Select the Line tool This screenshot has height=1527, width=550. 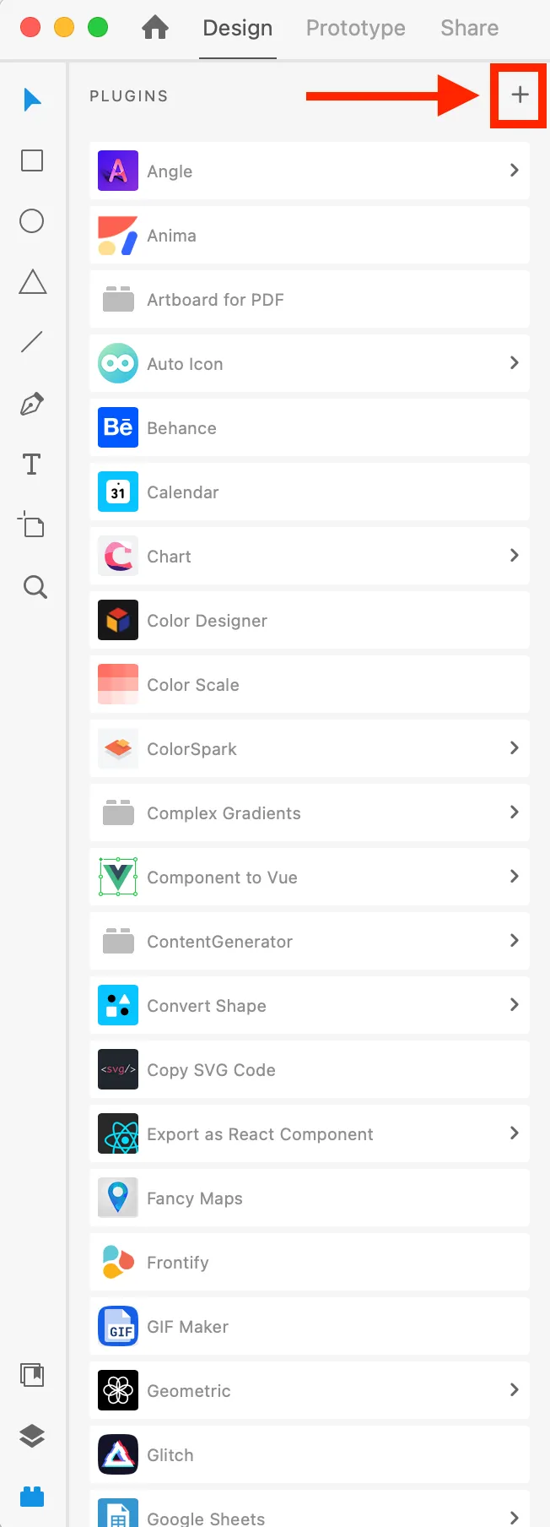32,342
